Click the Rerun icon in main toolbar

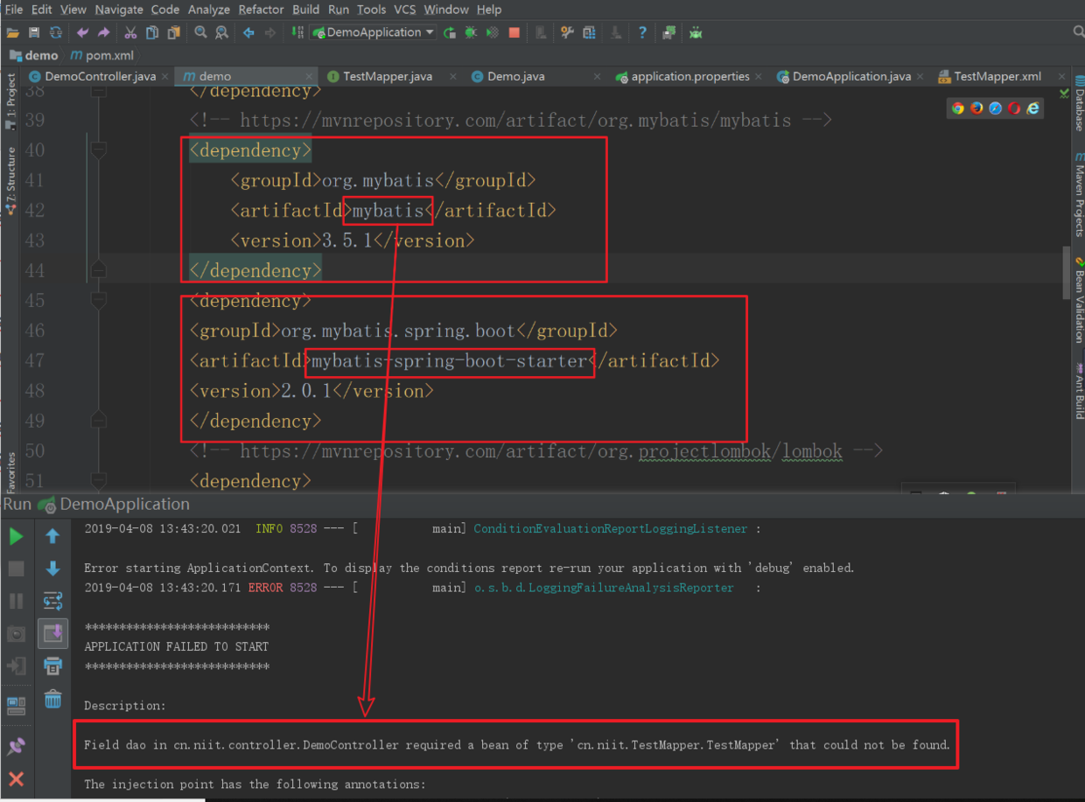pyautogui.click(x=450, y=33)
